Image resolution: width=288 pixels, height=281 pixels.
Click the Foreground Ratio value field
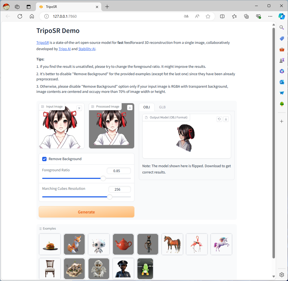119,171
